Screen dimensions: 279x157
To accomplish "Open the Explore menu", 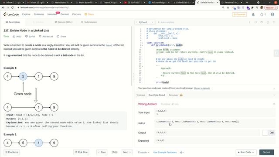I will click(x=26, y=14).
